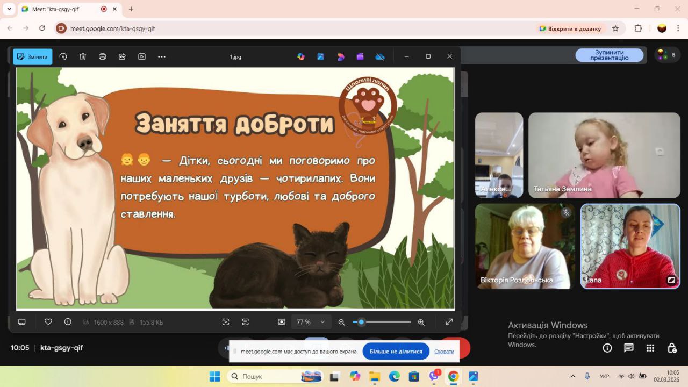Open Meet meeting details info icon
The width and height of the screenshot is (688, 387).
tap(607, 348)
